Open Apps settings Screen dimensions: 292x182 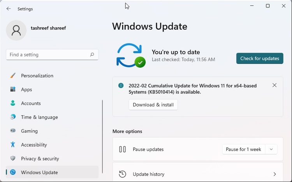pyautogui.click(x=52, y=89)
